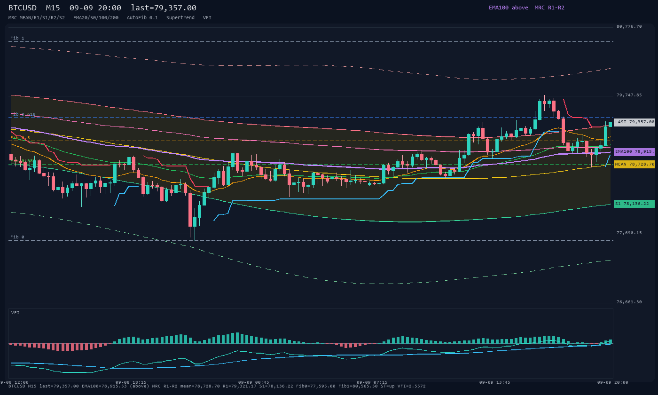
Task: Click the 09-09 07:15 time axis label
Action: (372, 382)
